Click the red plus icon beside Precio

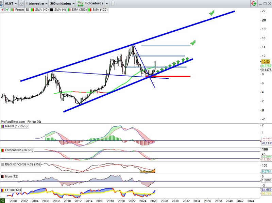(x=3, y=10)
